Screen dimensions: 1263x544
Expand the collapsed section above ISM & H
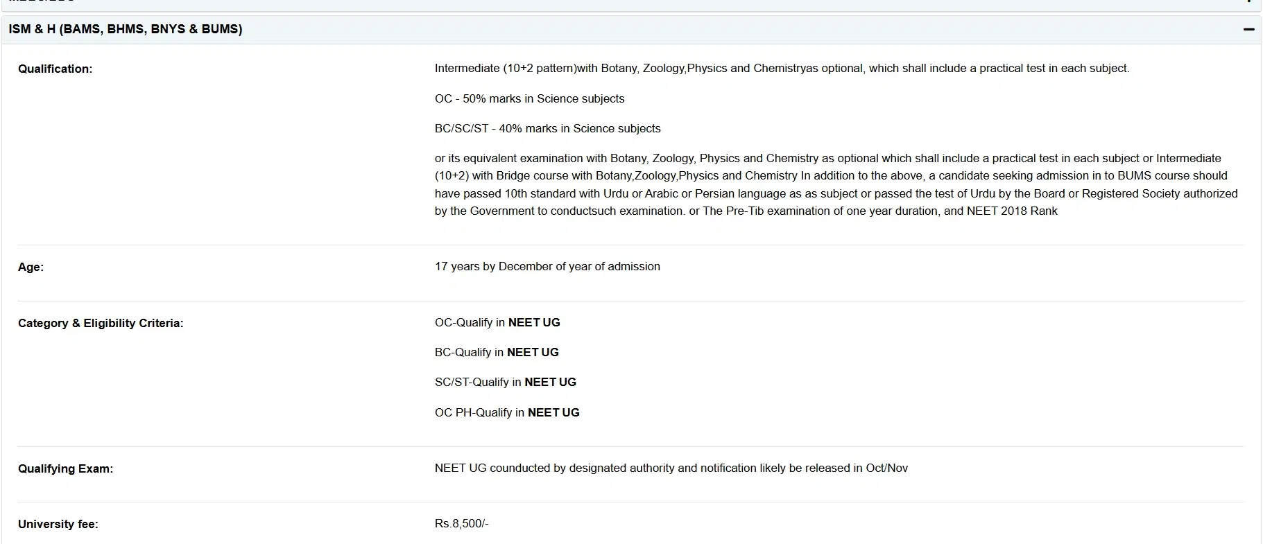click(1248, 3)
